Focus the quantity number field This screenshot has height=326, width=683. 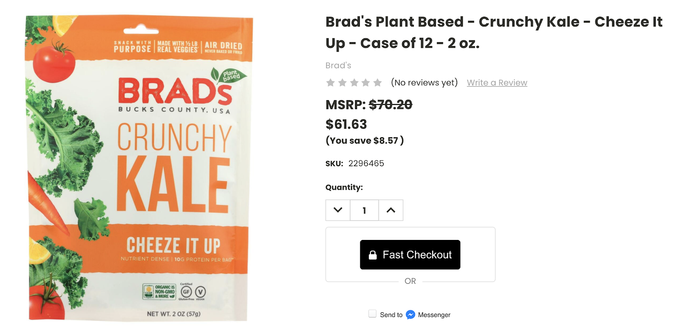364,210
